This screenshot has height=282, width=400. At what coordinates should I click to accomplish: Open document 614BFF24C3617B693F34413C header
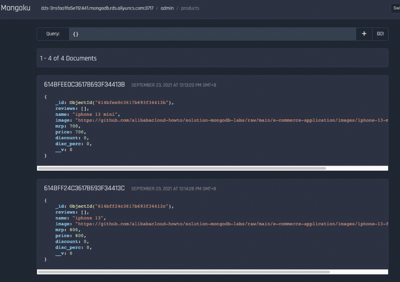pyautogui.click(x=84, y=188)
